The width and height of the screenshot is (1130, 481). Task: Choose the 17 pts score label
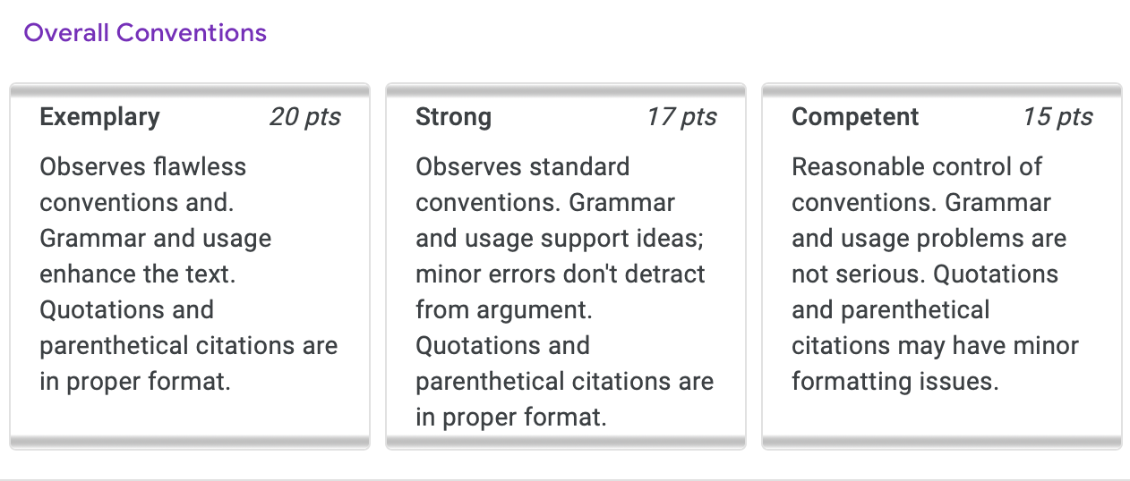click(x=681, y=117)
